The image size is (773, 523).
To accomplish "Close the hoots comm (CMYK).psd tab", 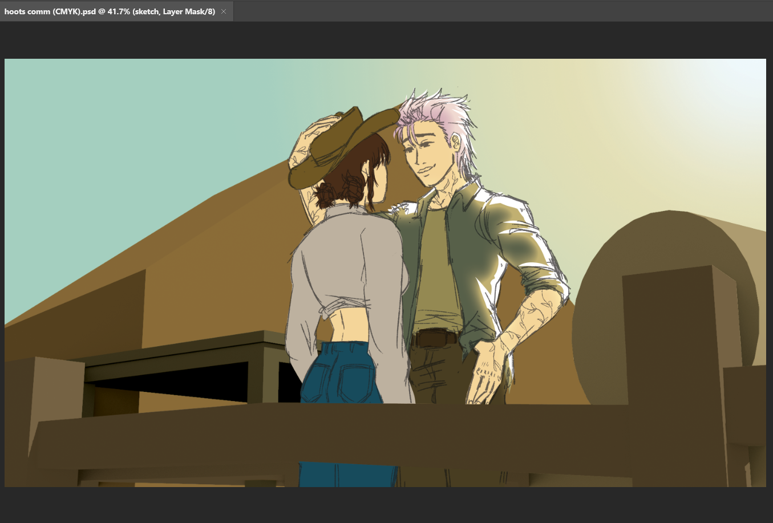I will (x=224, y=11).
